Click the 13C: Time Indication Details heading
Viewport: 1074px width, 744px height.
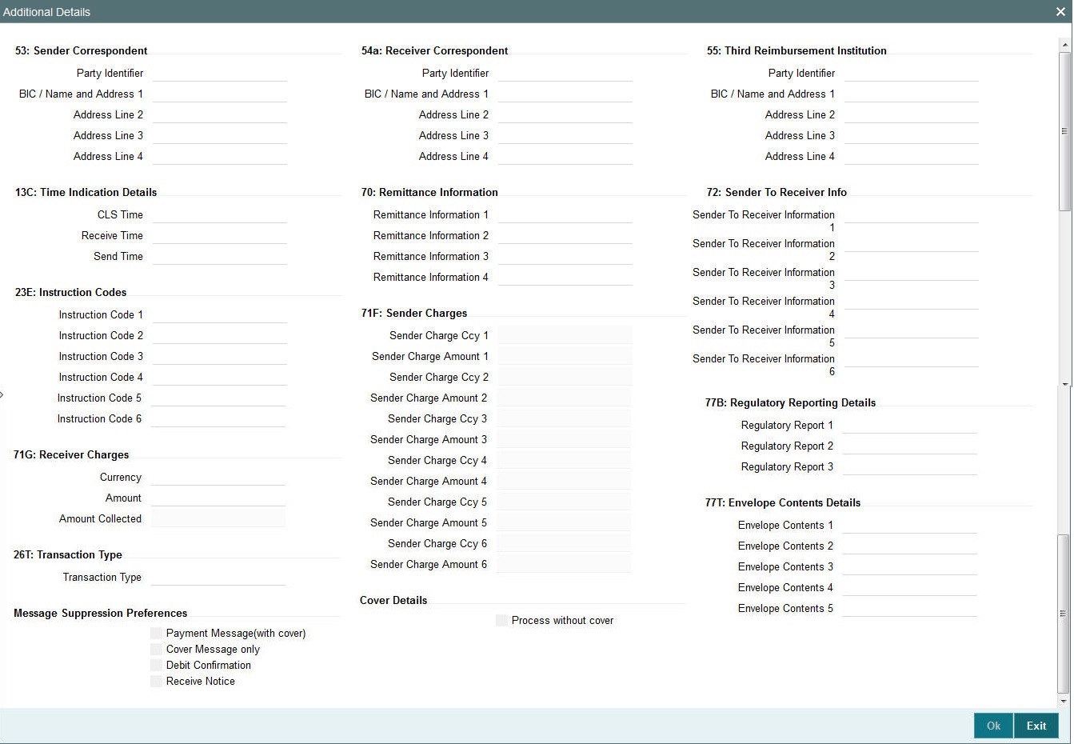86,192
